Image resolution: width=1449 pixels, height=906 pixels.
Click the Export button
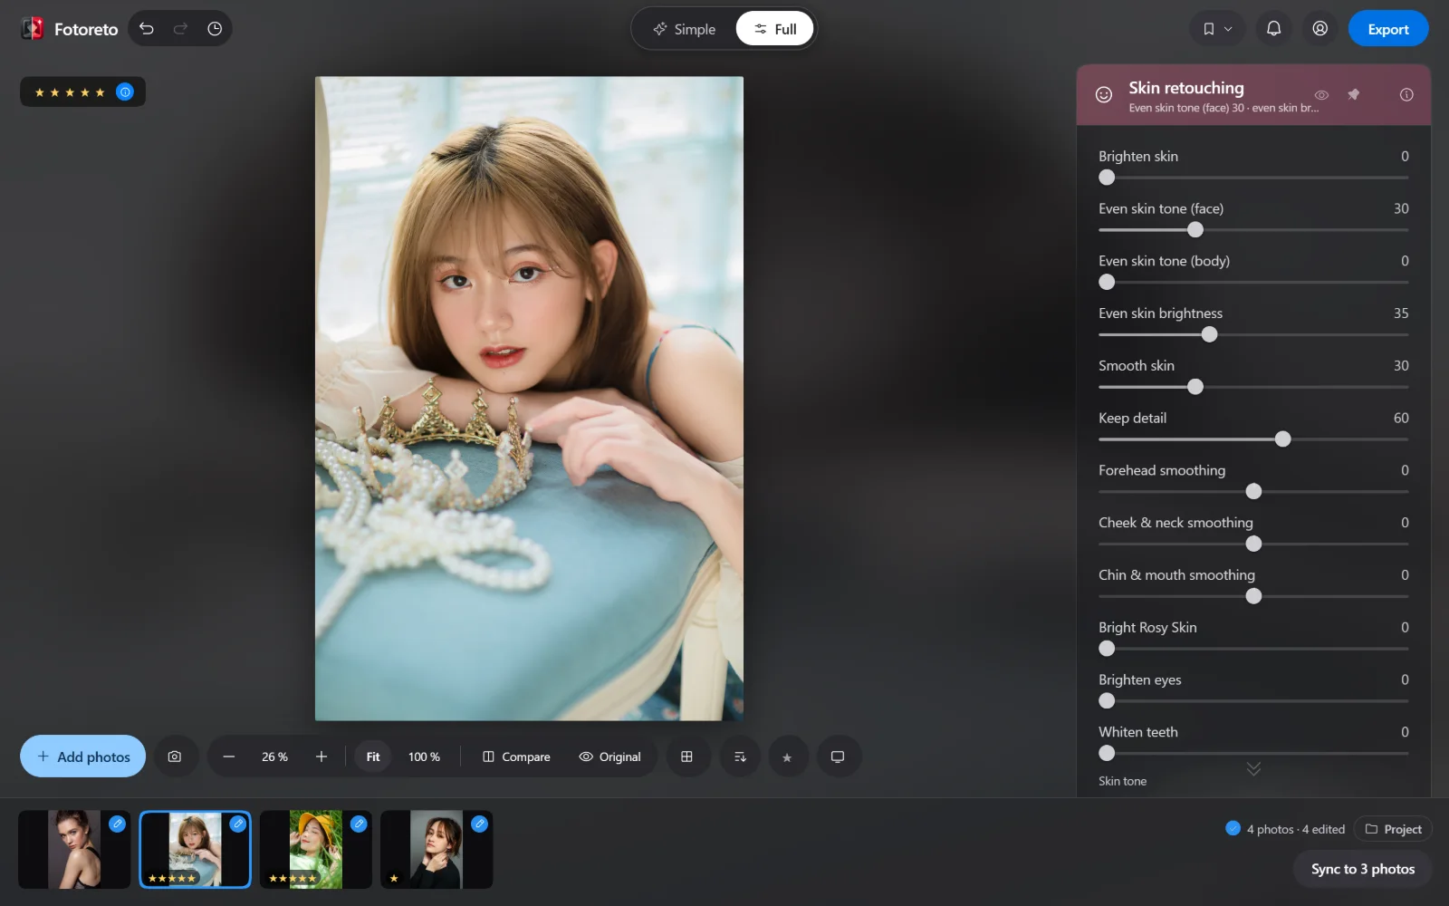tap(1388, 29)
